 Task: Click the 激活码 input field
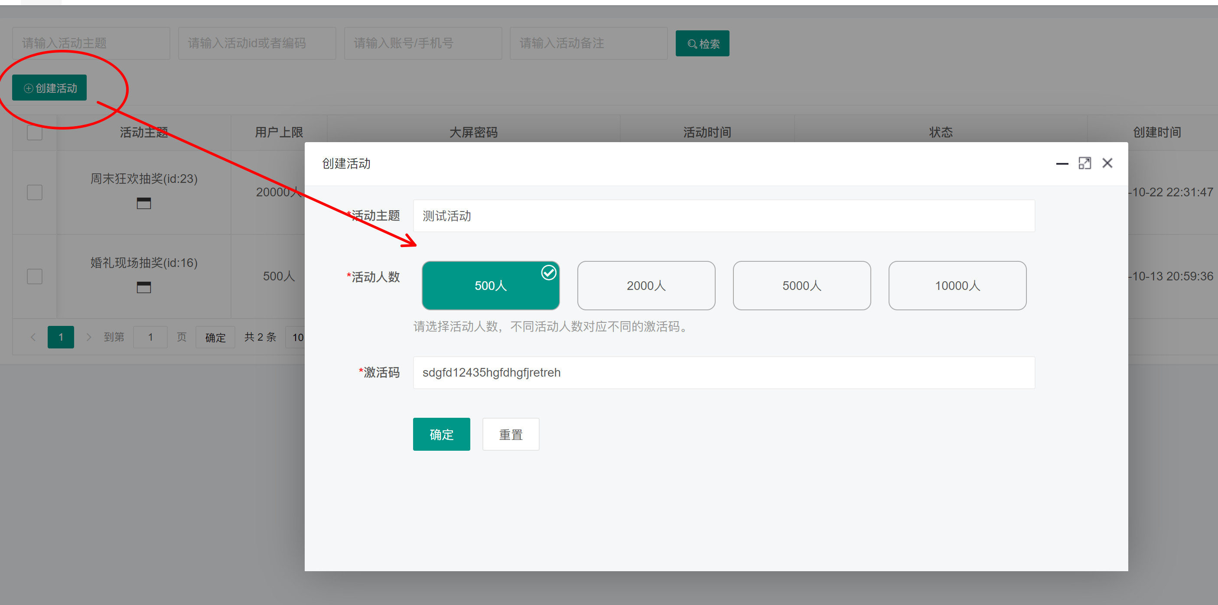723,372
